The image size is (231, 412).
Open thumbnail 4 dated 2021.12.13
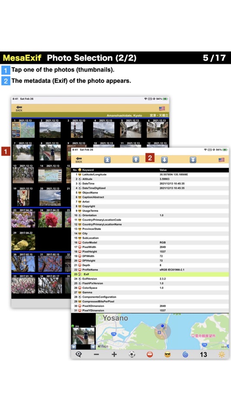click(104, 130)
